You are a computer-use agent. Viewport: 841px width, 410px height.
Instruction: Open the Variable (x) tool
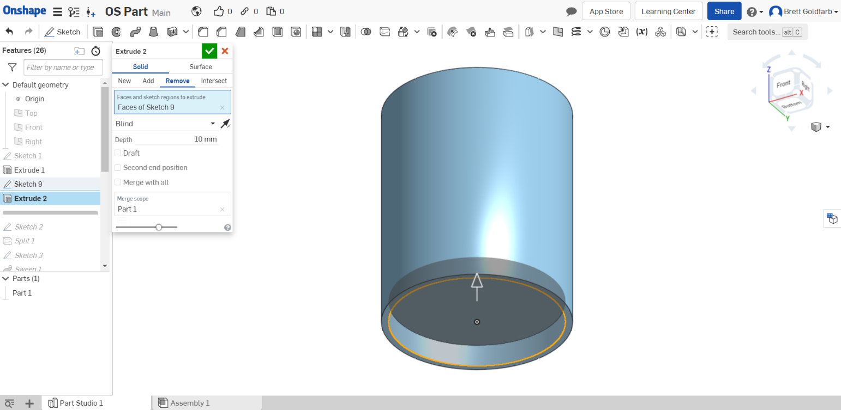coord(641,32)
